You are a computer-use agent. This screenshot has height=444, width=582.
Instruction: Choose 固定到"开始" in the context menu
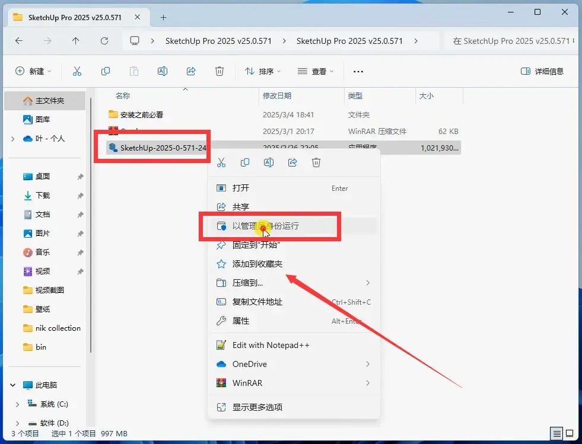pos(294,245)
